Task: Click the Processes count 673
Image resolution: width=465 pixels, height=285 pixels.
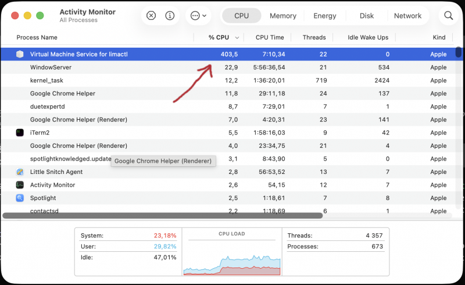Action: pyautogui.click(x=377, y=247)
